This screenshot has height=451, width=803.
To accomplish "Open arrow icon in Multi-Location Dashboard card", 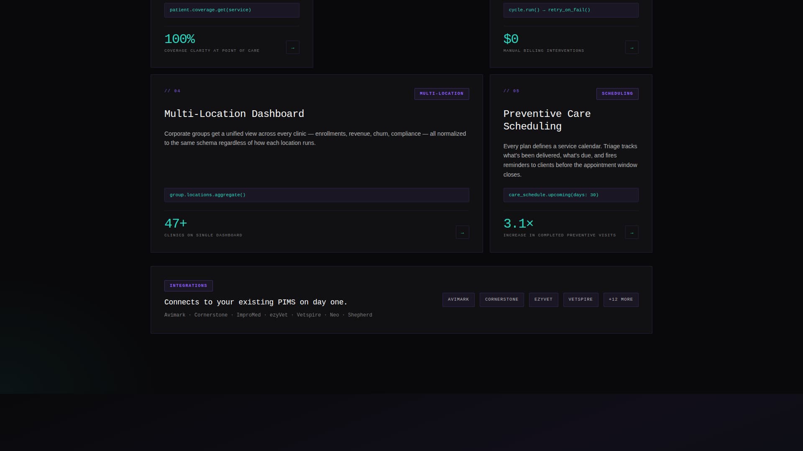I will [462, 232].
